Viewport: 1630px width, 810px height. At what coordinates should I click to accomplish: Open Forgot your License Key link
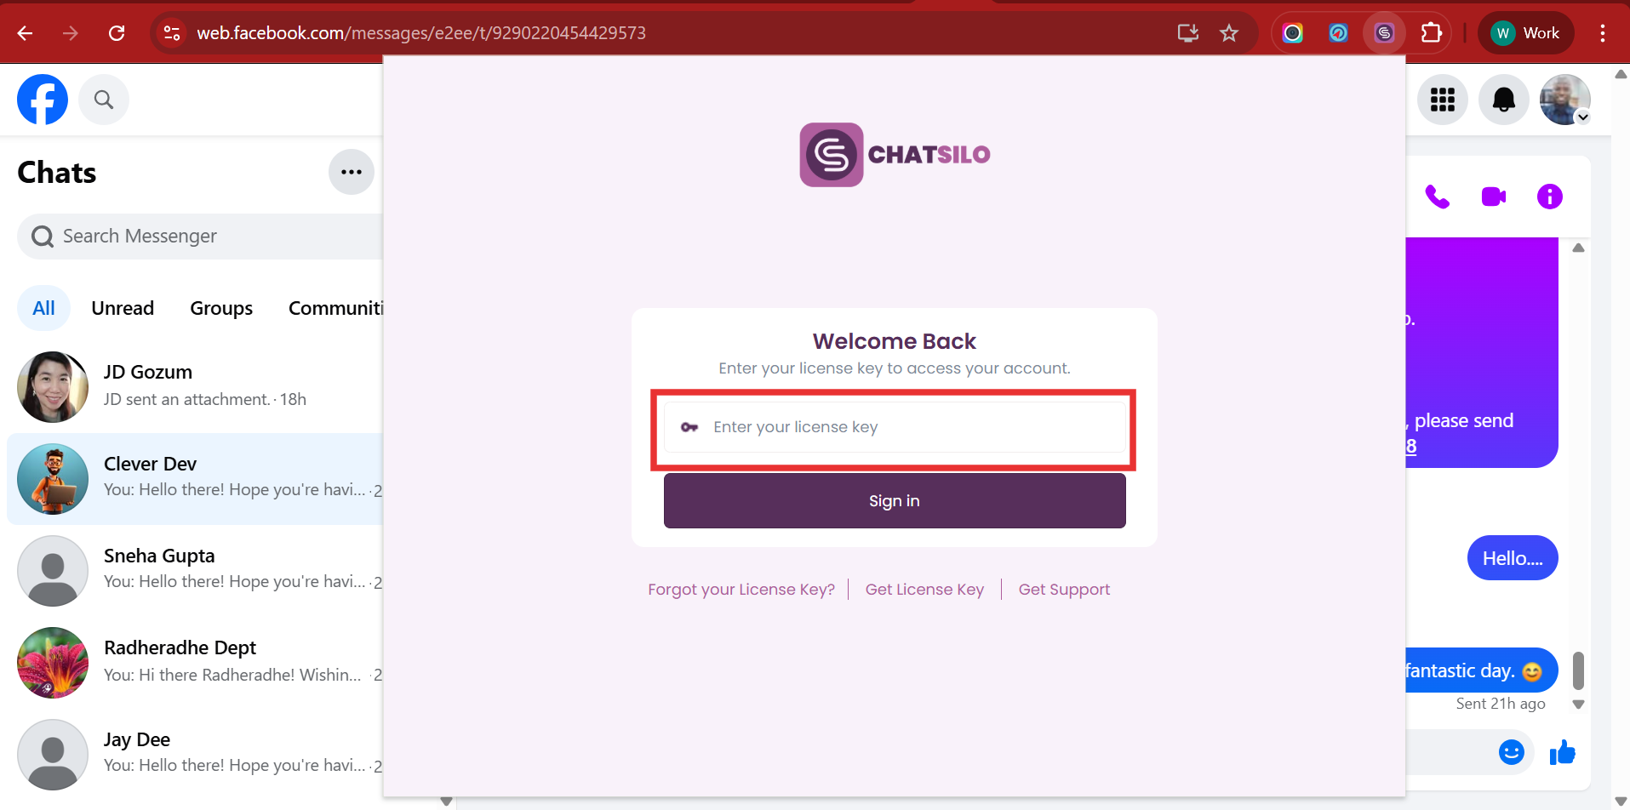click(741, 590)
